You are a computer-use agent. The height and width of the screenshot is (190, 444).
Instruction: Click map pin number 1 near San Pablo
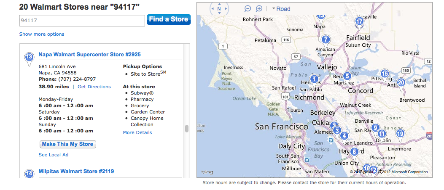pyautogui.click(x=314, y=80)
